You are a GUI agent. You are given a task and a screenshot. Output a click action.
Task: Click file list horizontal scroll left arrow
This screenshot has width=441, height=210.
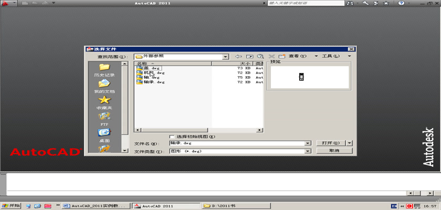[138, 130]
